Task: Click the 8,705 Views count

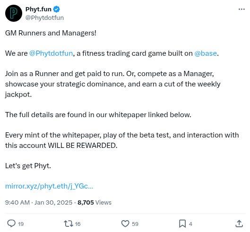Action: [95, 203]
